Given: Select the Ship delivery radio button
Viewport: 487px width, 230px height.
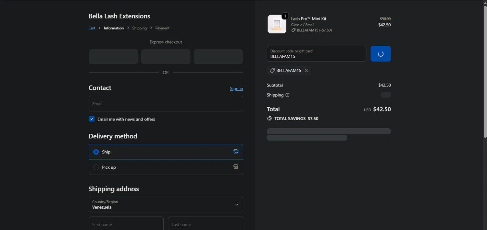Looking at the screenshot, I should 96,152.
